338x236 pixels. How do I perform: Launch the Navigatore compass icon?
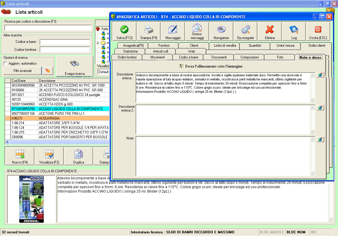221,29
